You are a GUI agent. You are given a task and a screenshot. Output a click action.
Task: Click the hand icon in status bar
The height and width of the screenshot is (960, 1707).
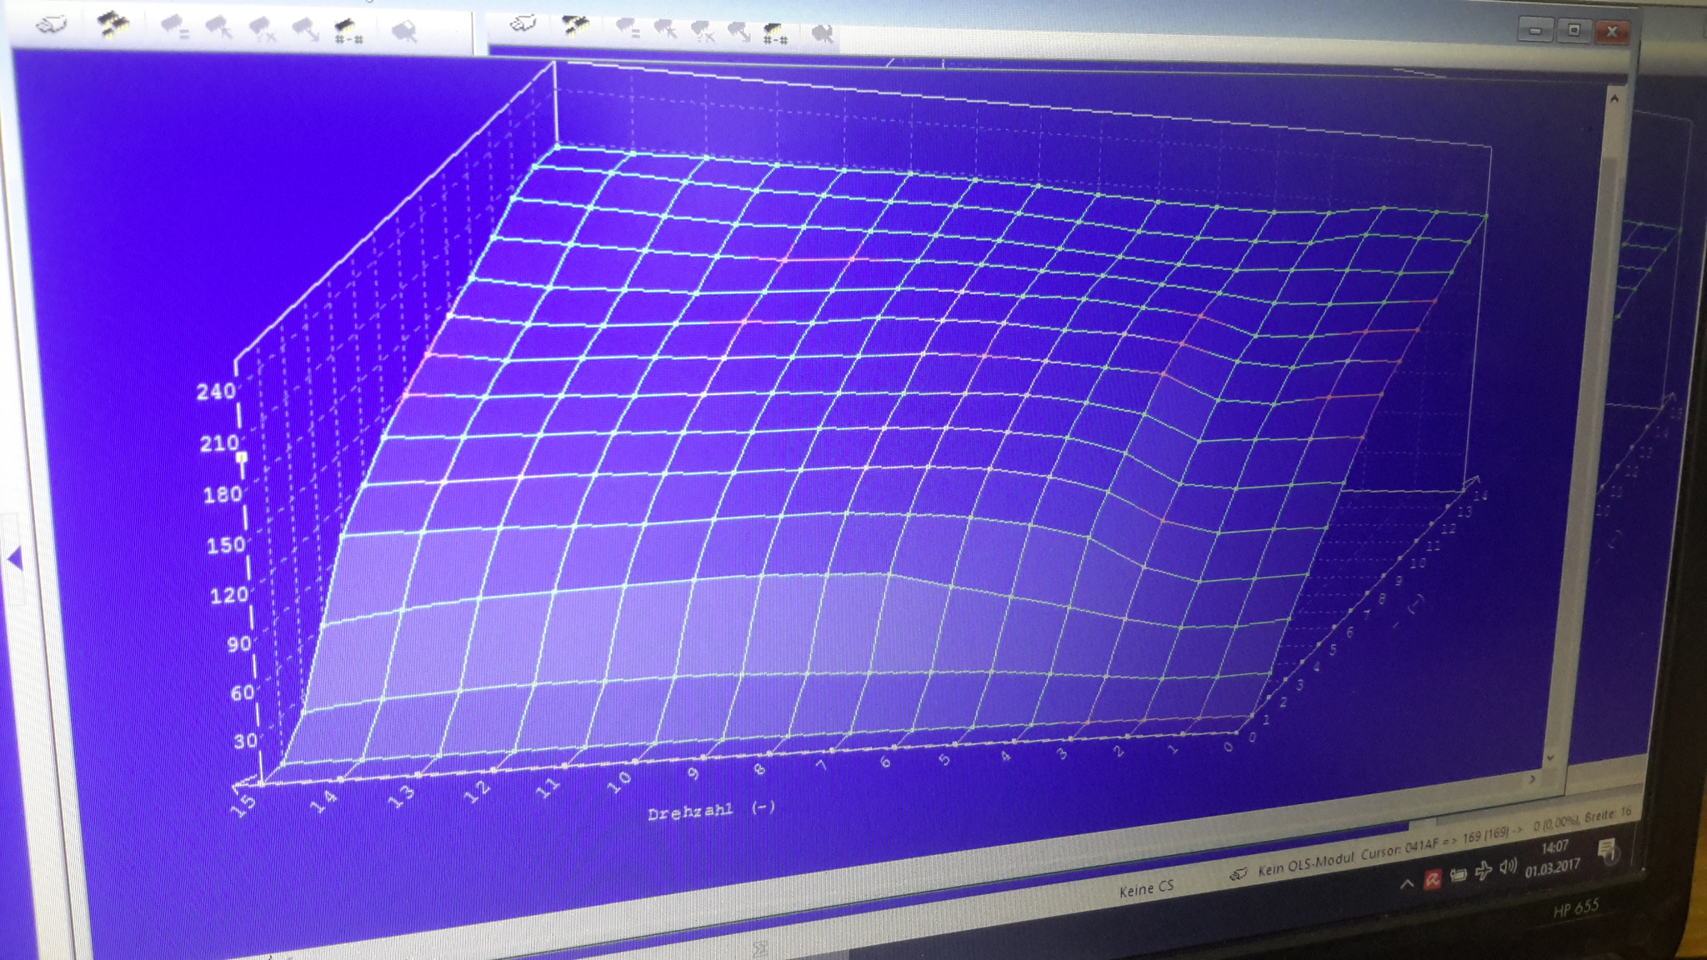click(1239, 873)
